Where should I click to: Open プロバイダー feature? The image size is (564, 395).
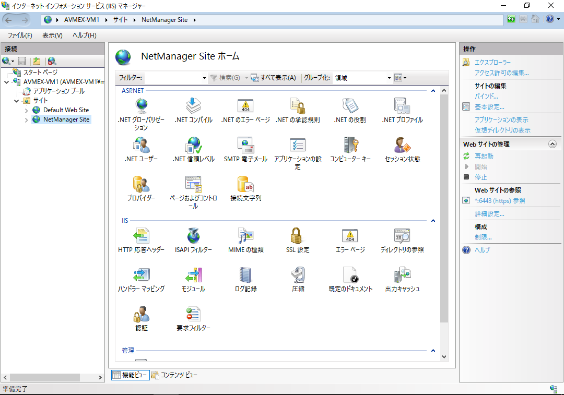coord(141,189)
